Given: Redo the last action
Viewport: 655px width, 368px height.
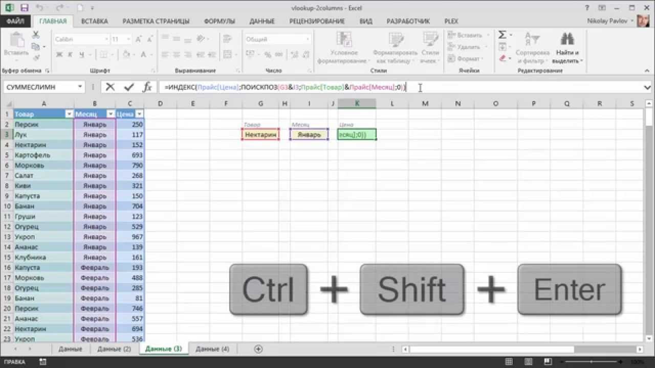Looking at the screenshot, I should [60, 8].
